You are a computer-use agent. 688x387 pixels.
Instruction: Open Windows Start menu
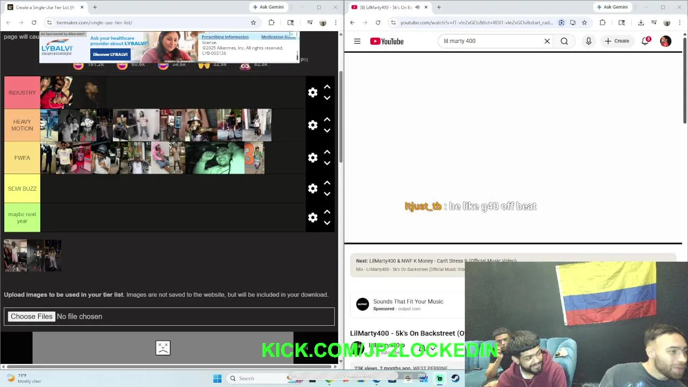(217, 378)
